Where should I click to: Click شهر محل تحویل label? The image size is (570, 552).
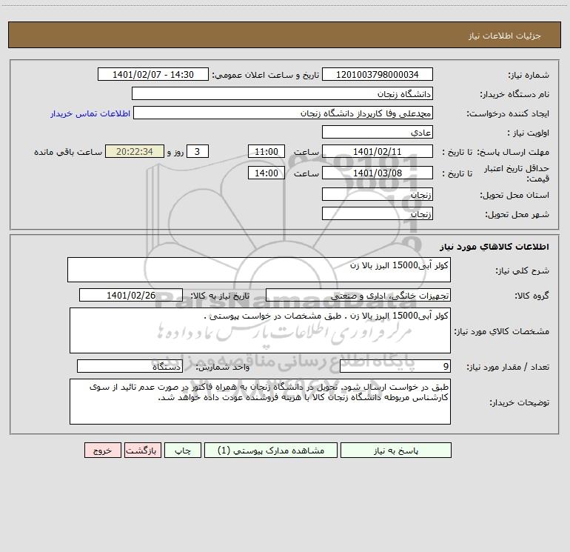517,214
